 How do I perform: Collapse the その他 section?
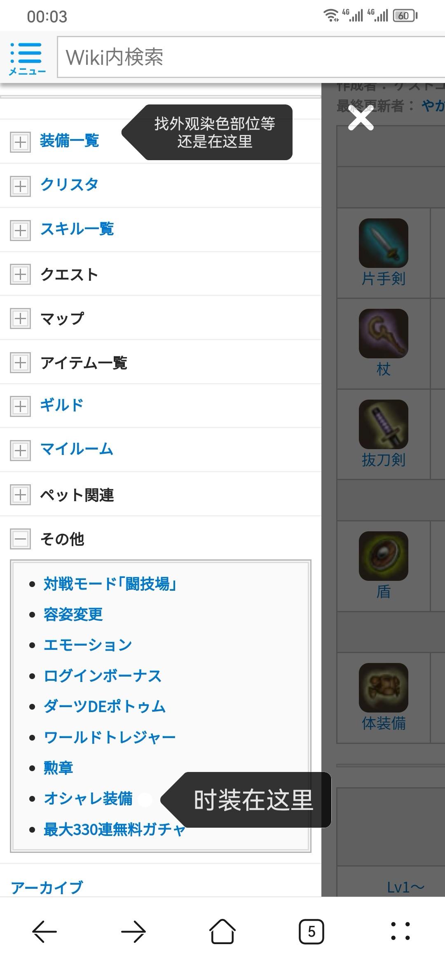coord(20,539)
